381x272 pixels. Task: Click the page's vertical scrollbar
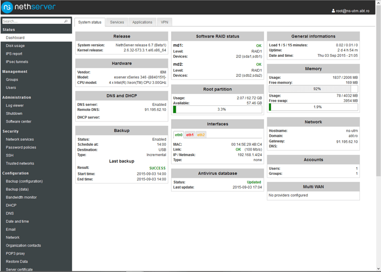click(x=378, y=90)
